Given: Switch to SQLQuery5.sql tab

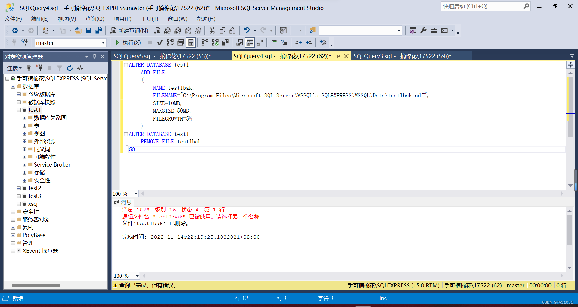Looking at the screenshot, I should pyautogui.click(x=162, y=56).
